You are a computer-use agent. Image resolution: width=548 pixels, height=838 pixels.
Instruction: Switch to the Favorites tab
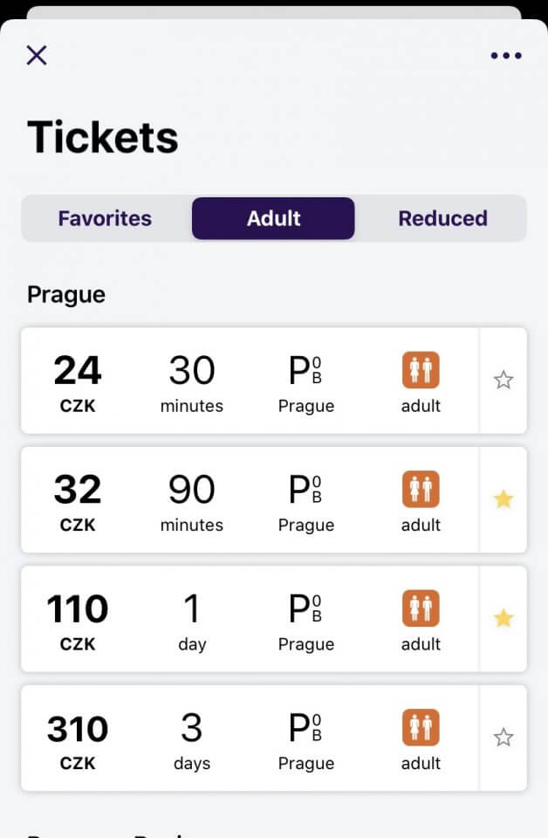[105, 218]
